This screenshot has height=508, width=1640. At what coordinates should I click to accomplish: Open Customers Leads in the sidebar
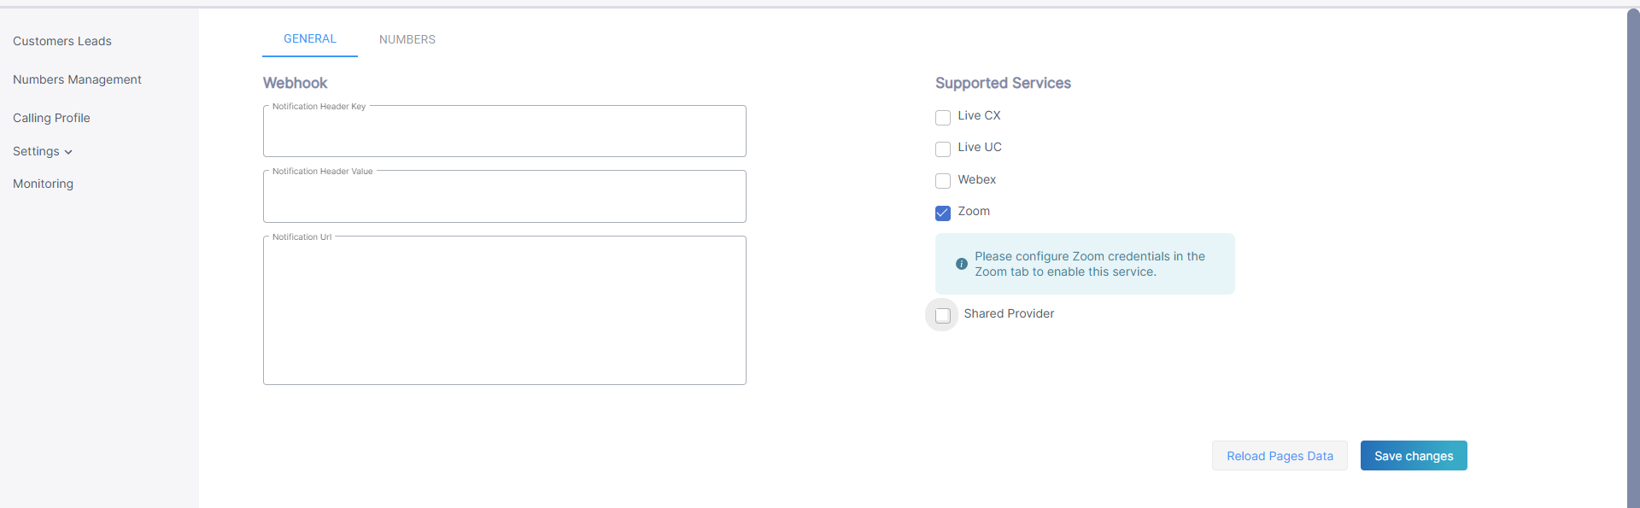click(62, 41)
